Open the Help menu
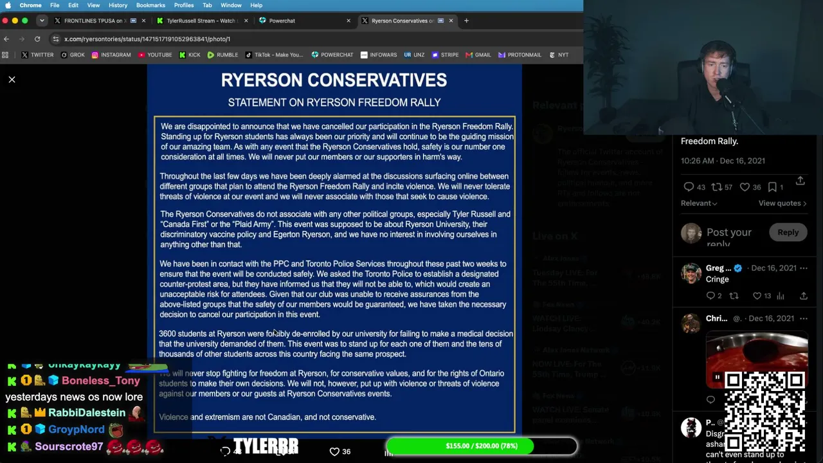Screen dimensions: 823x463 [x=256, y=5]
